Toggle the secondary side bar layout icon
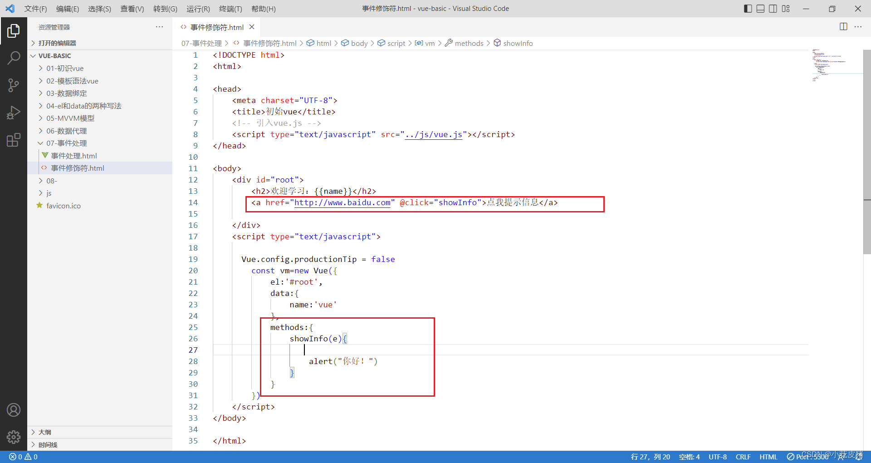This screenshot has width=871, height=463. (773, 9)
